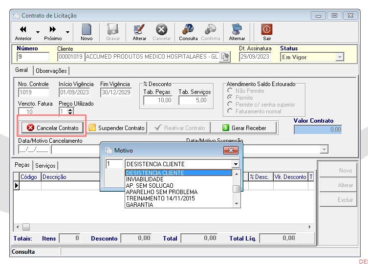
Task: Select TREINAMENTO 14/11/2015 from the list
Action: tap(178, 198)
